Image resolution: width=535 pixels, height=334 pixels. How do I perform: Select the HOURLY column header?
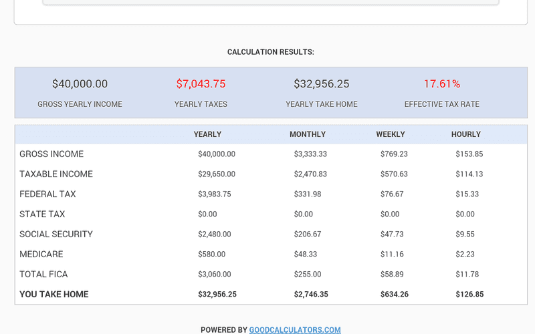tap(466, 134)
